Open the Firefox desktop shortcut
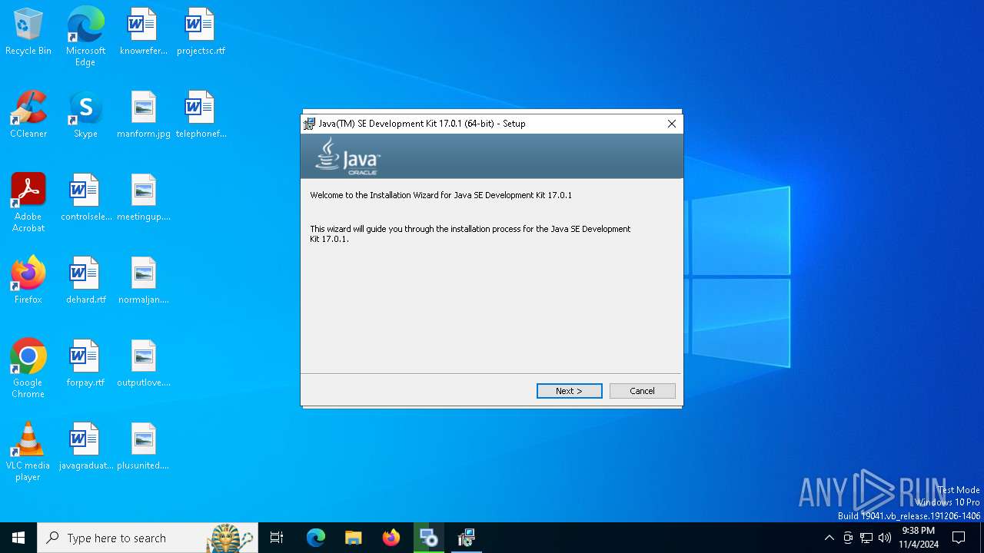984x553 pixels. pyautogui.click(x=28, y=281)
